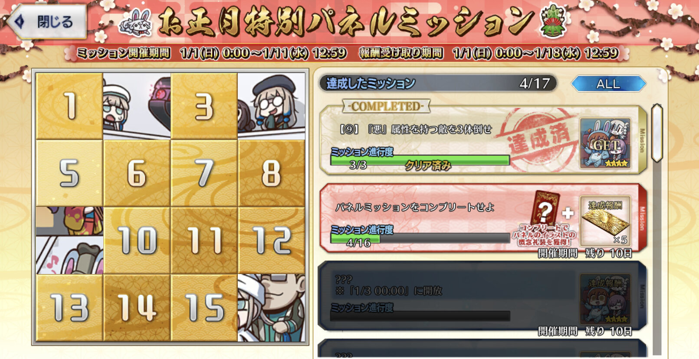Image resolution: width=699 pixels, height=359 pixels.
Task: Tap the gold ticket ×5 reward icon
Action: (x=605, y=221)
